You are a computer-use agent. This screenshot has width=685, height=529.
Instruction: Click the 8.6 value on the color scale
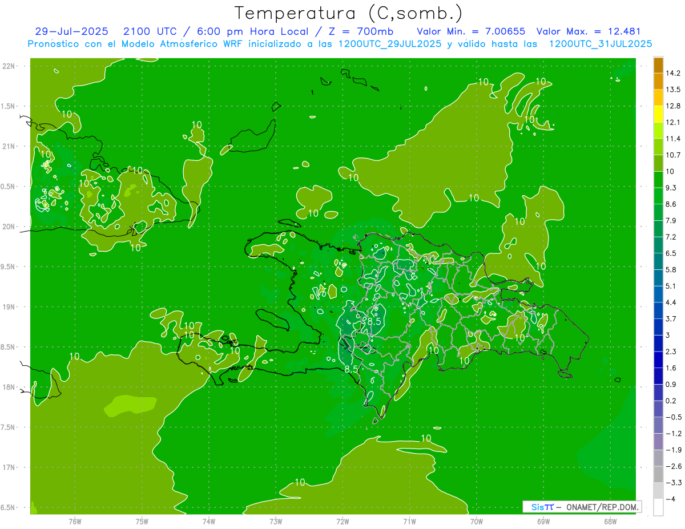tap(672, 204)
